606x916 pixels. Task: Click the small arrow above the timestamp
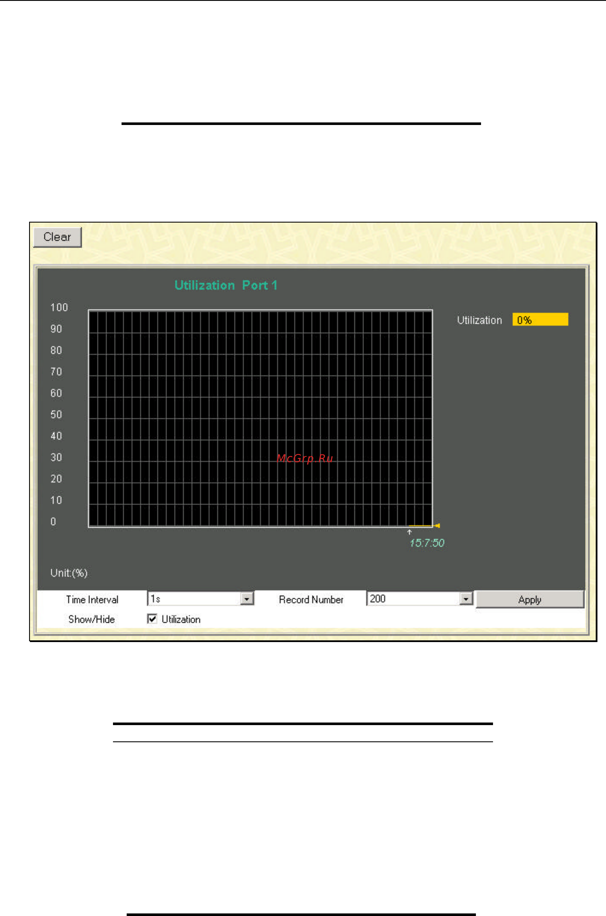pyautogui.click(x=409, y=532)
